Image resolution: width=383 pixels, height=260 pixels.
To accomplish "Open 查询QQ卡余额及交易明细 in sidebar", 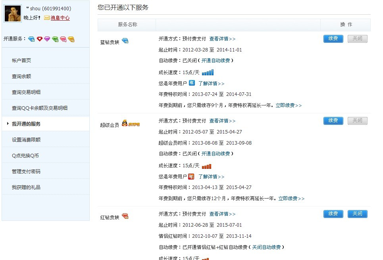I will [40, 108].
